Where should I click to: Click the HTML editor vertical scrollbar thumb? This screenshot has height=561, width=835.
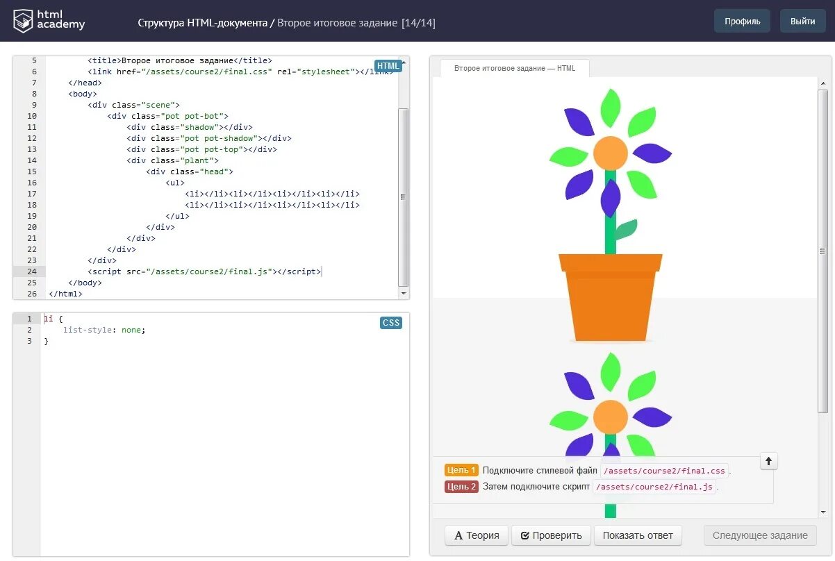coord(403,197)
